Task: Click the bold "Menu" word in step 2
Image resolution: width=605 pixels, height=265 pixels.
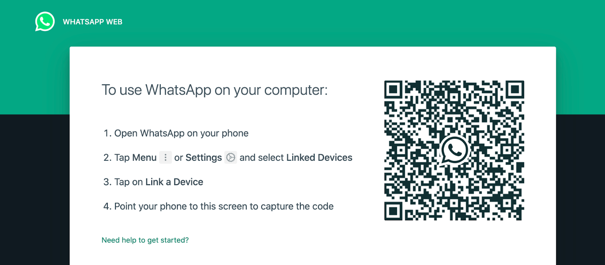Action: pos(144,158)
